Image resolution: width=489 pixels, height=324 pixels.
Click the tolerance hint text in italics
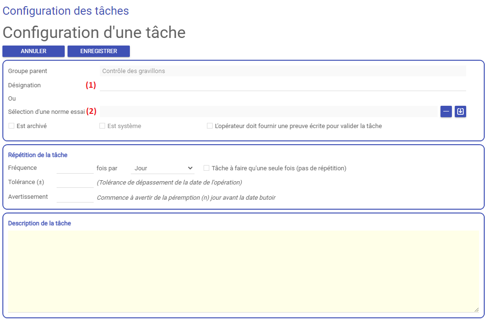(169, 183)
